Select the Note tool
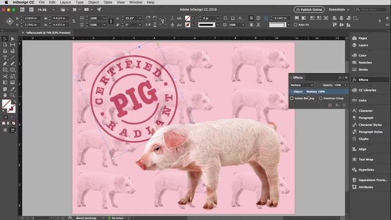This screenshot has height=220, width=391. click(5, 89)
